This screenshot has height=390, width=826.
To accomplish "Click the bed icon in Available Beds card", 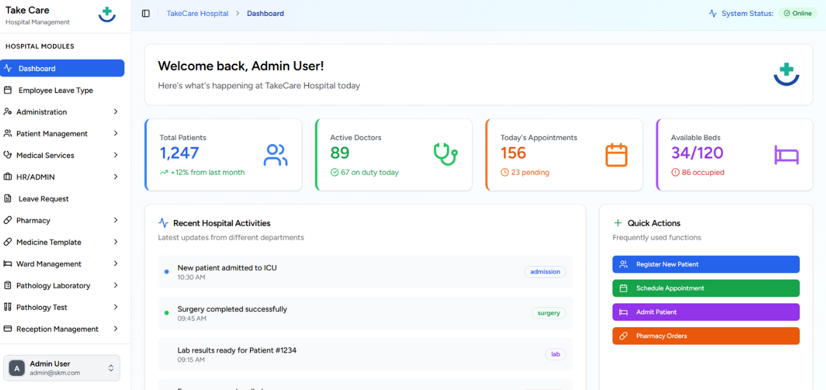I will click(x=786, y=155).
